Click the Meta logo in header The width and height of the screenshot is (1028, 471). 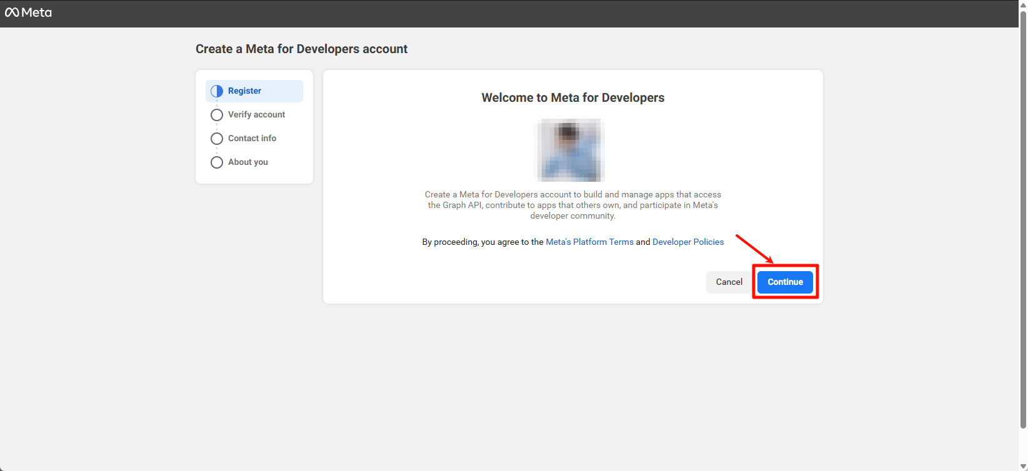pos(28,12)
